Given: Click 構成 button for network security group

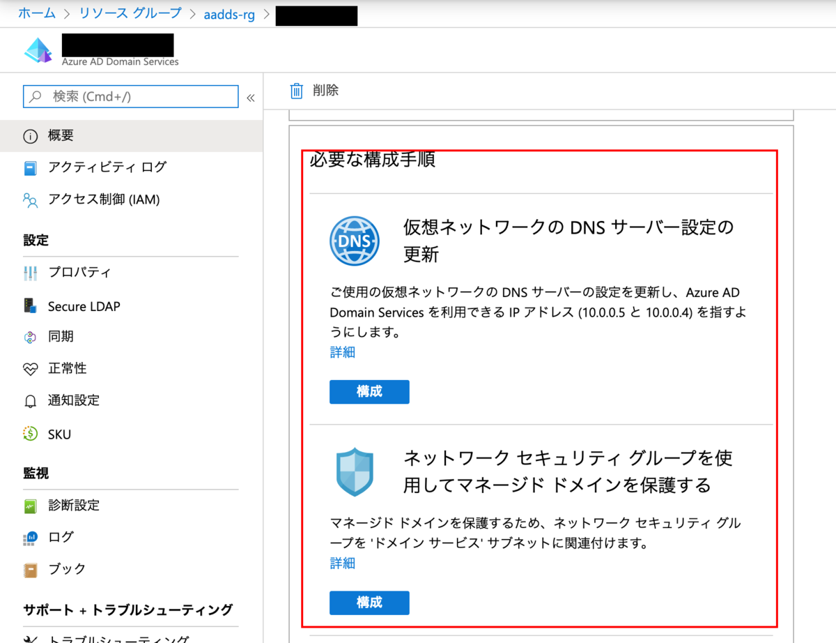Looking at the screenshot, I should coord(369,603).
